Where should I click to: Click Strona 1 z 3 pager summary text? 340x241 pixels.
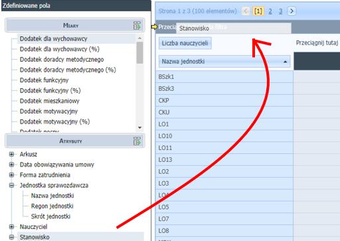point(198,11)
